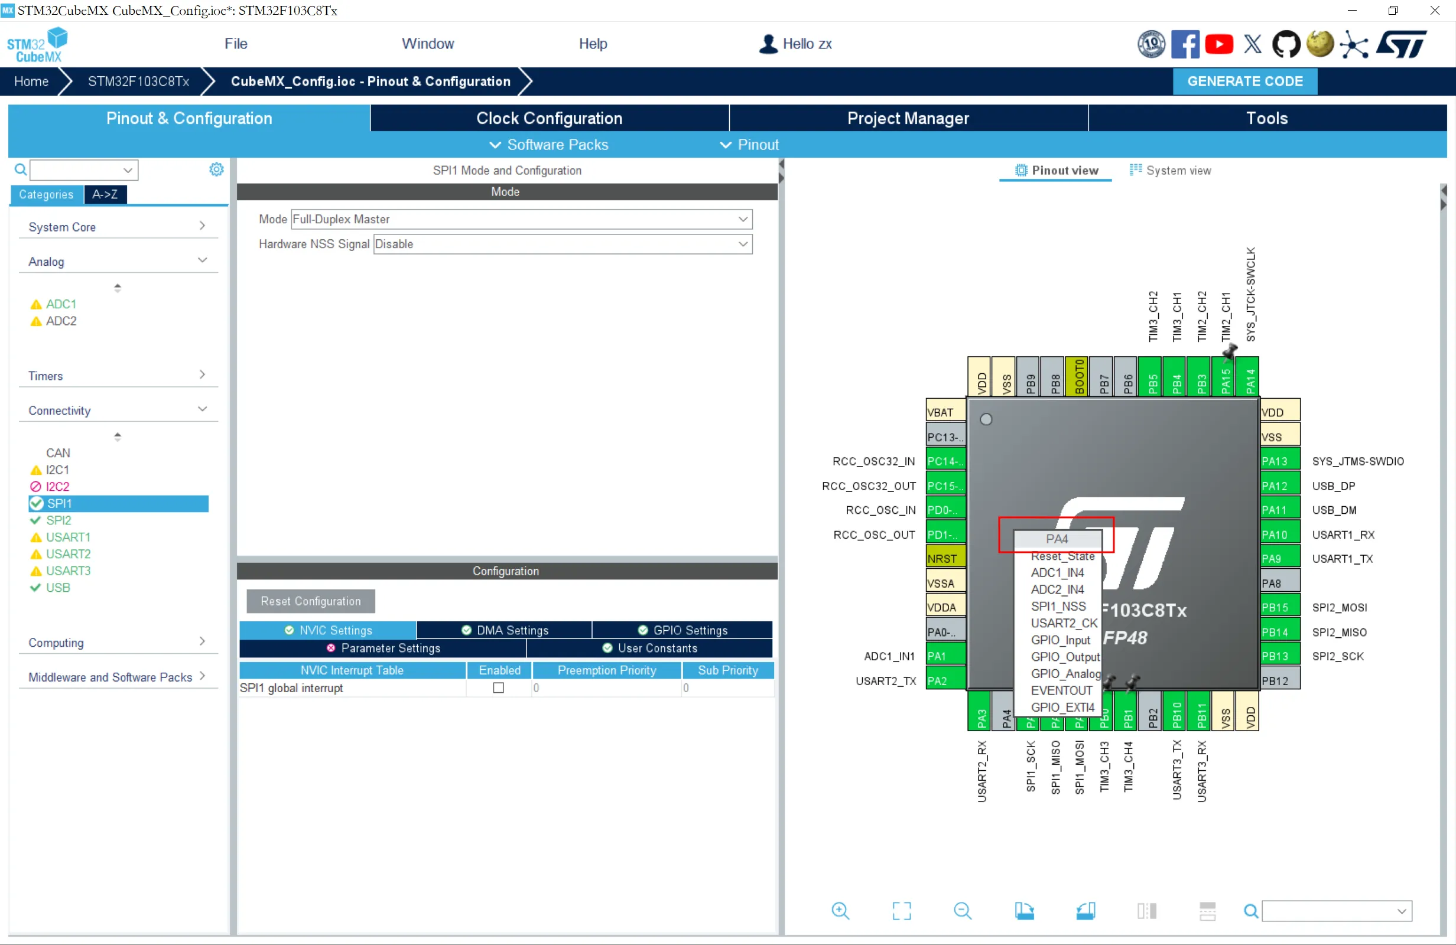Click the Reset Configuration button

[311, 601]
